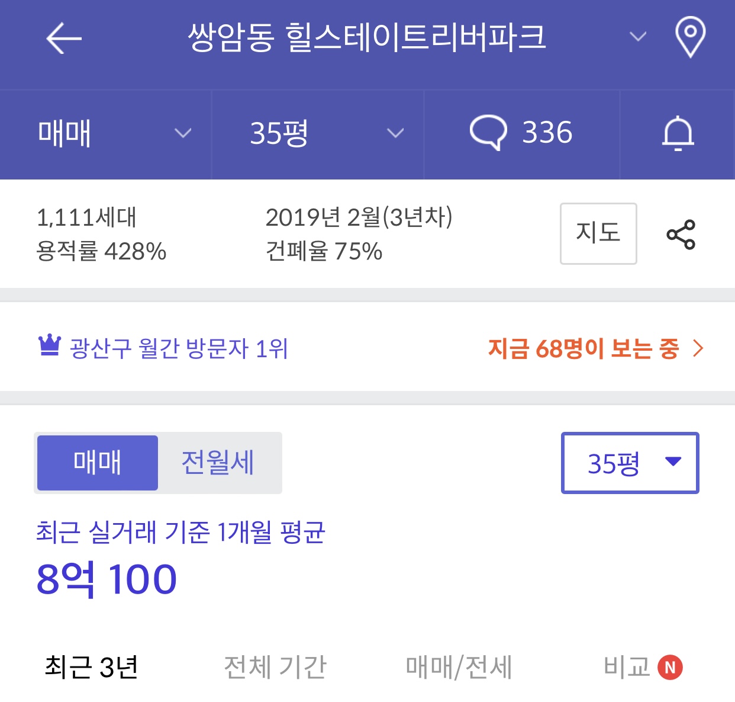Open the 35평 size dropdown in the purple bar
This screenshot has width=735, height=702.
tap(318, 134)
